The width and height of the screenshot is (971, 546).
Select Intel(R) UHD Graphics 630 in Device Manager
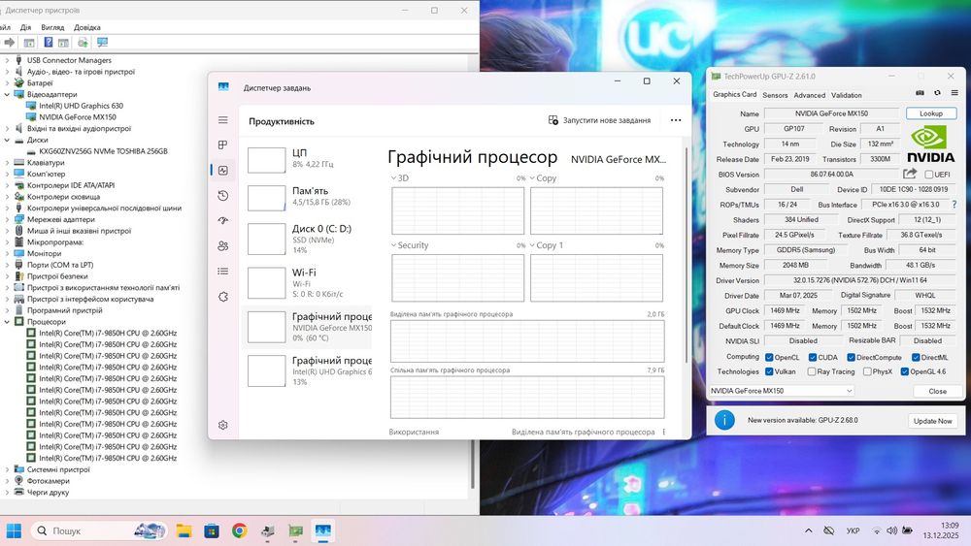point(81,106)
